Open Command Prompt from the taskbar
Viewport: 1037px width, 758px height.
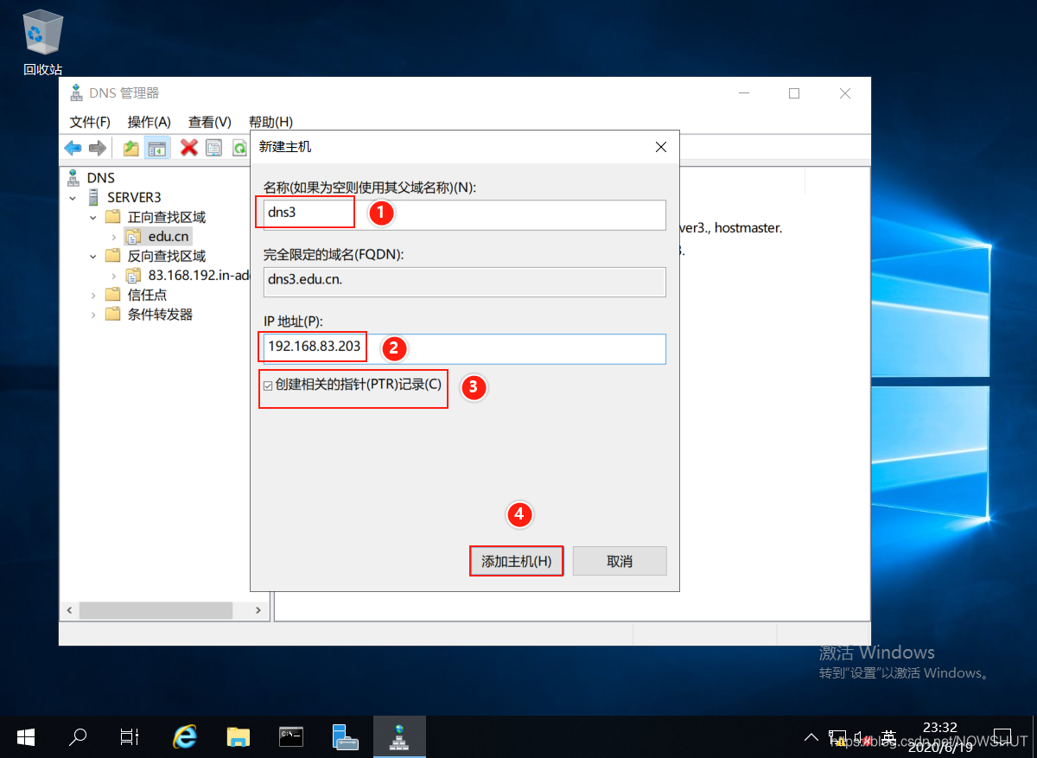click(291, 736)
